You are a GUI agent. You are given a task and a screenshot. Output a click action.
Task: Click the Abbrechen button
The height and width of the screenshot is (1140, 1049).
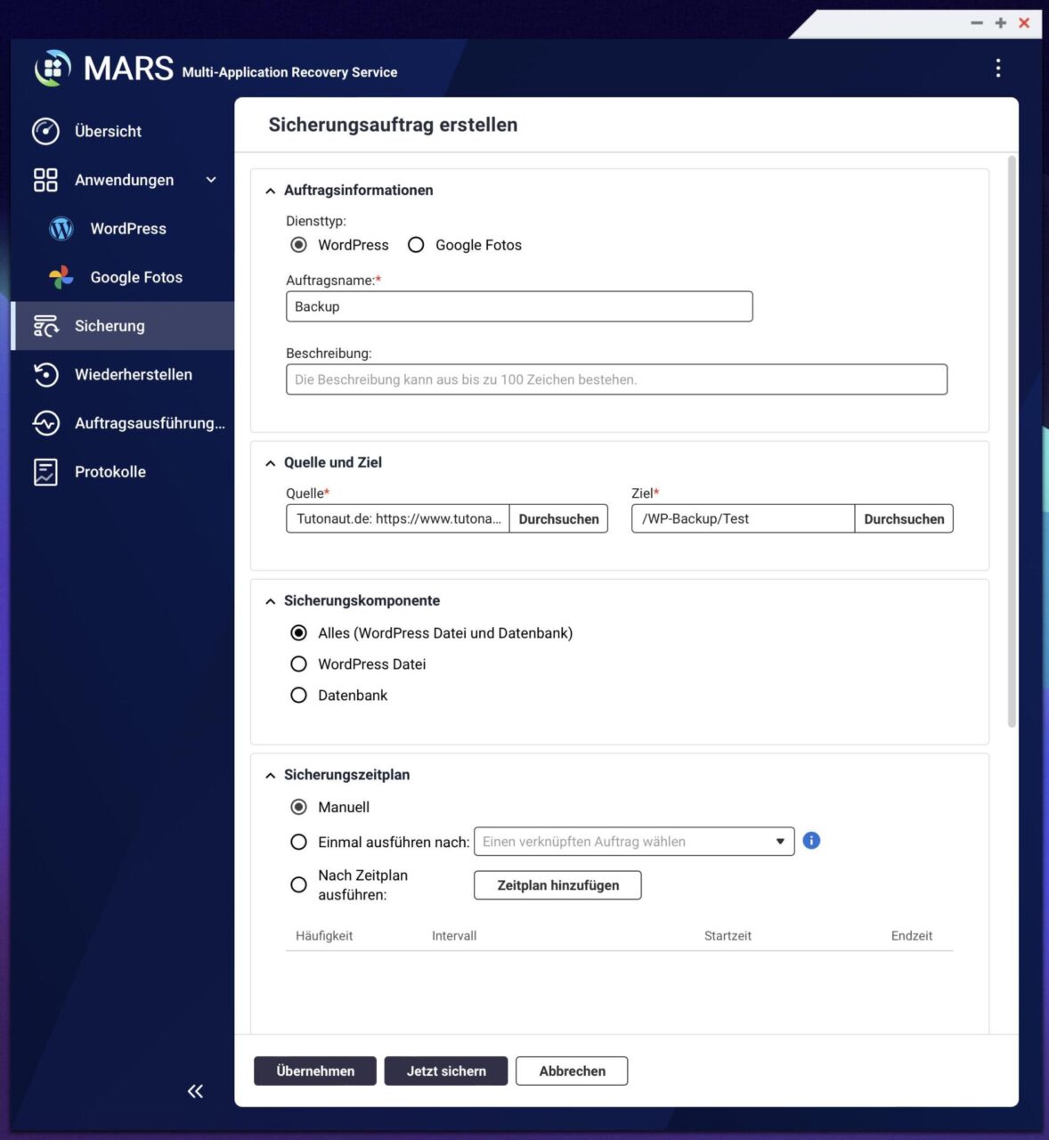click(572, 1071)
